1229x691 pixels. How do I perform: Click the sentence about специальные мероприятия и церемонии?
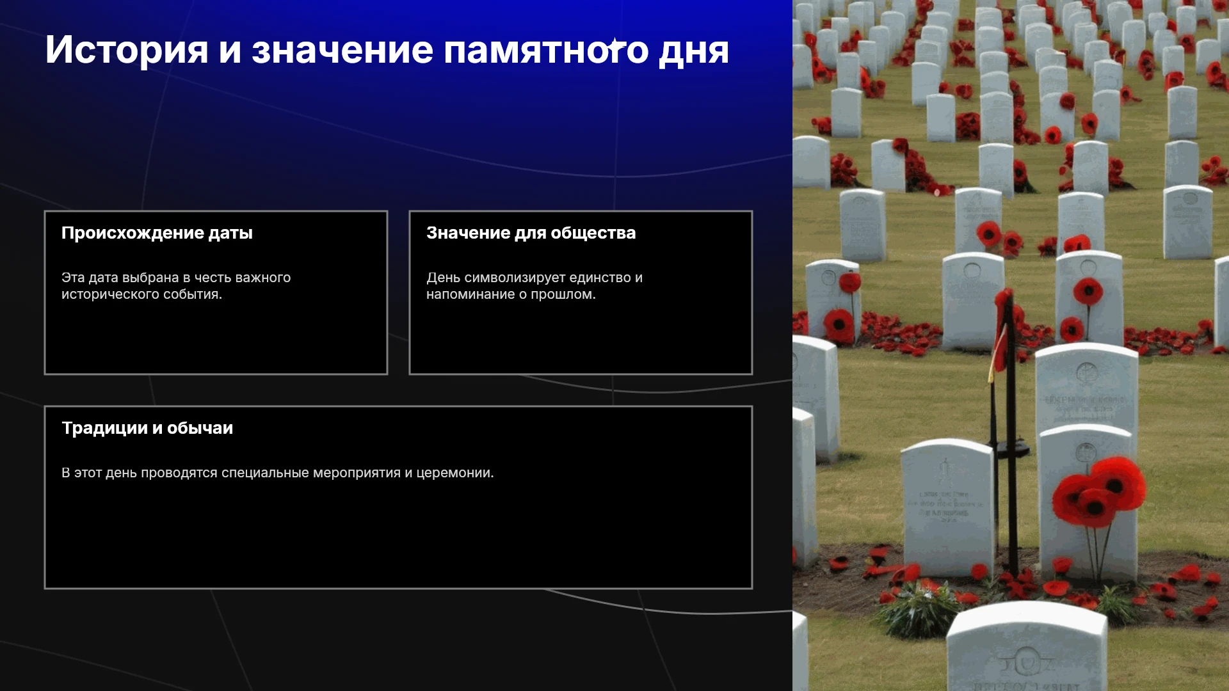tap(277, 473)
